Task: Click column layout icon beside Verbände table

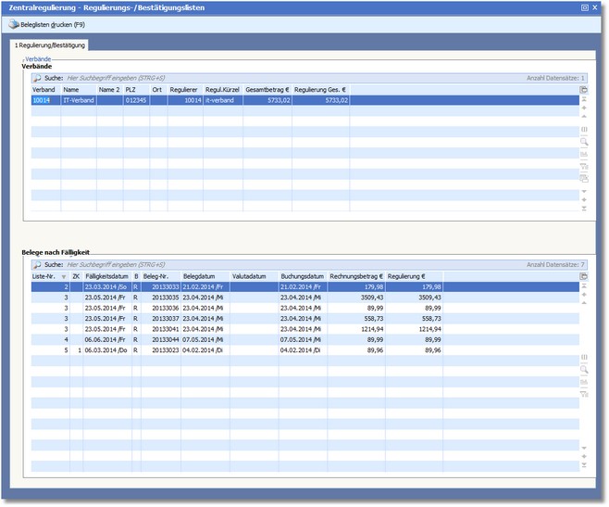Action: (x=584, y=130)
